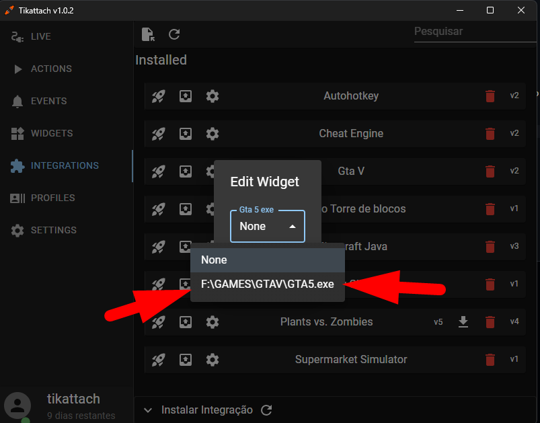Click the export icon in the Gta V row
Viewport: 540px width, 423px height.
[x=186, y=171]
